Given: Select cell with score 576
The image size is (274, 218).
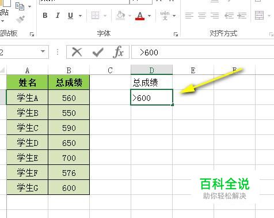Looking at the screenshot, I should (x=69, y=172).
